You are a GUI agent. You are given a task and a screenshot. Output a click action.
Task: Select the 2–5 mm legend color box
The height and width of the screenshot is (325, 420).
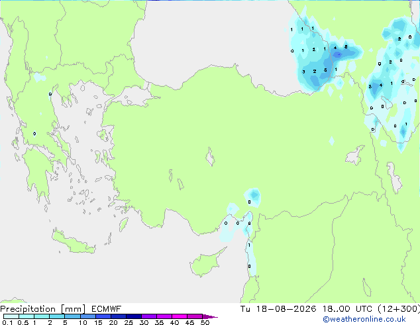pos(57,316)
